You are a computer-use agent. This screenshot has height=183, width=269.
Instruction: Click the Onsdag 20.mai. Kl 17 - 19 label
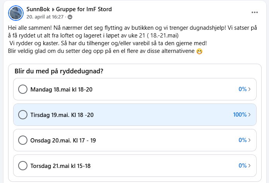pyautogui.click(x=63, y=140)
